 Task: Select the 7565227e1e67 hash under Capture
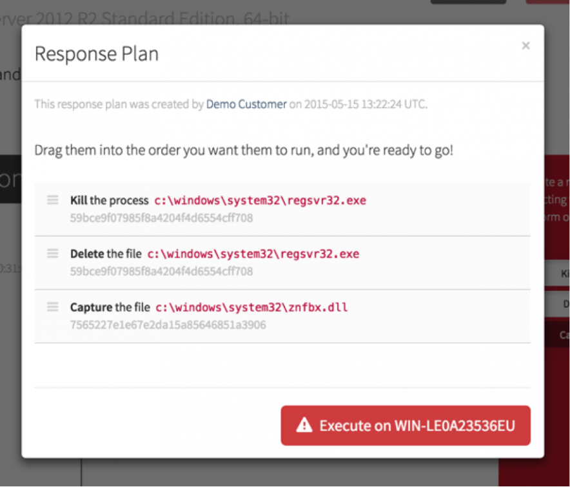coord(168,325)
